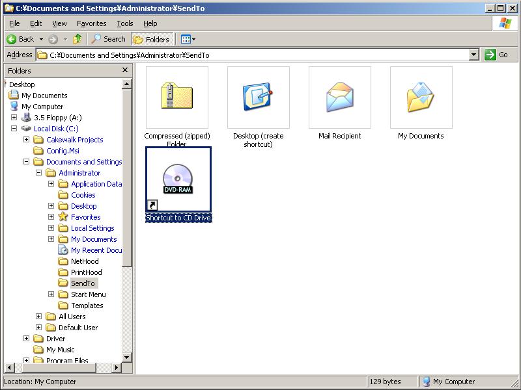Viewport: 521px width, 390px height.
Task: Click the folder tree vertical scrollbar thumb
Action: click(x=126, y=177)
